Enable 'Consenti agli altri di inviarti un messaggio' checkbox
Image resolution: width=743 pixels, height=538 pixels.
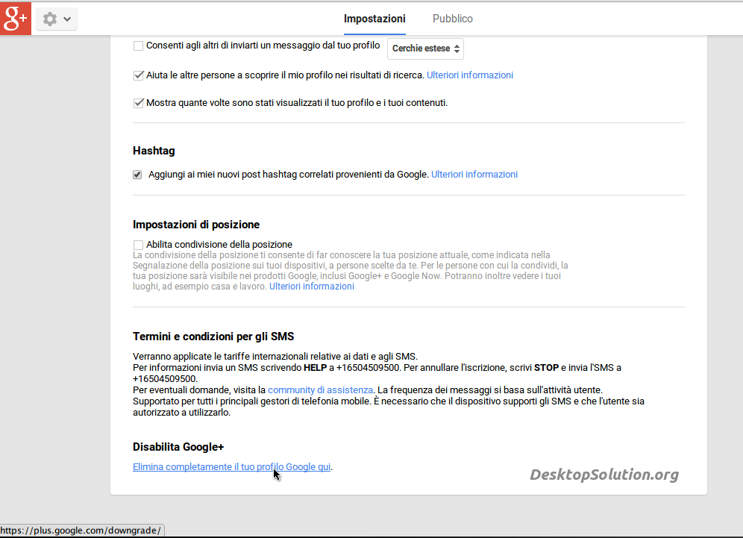(x=138, y=46)
